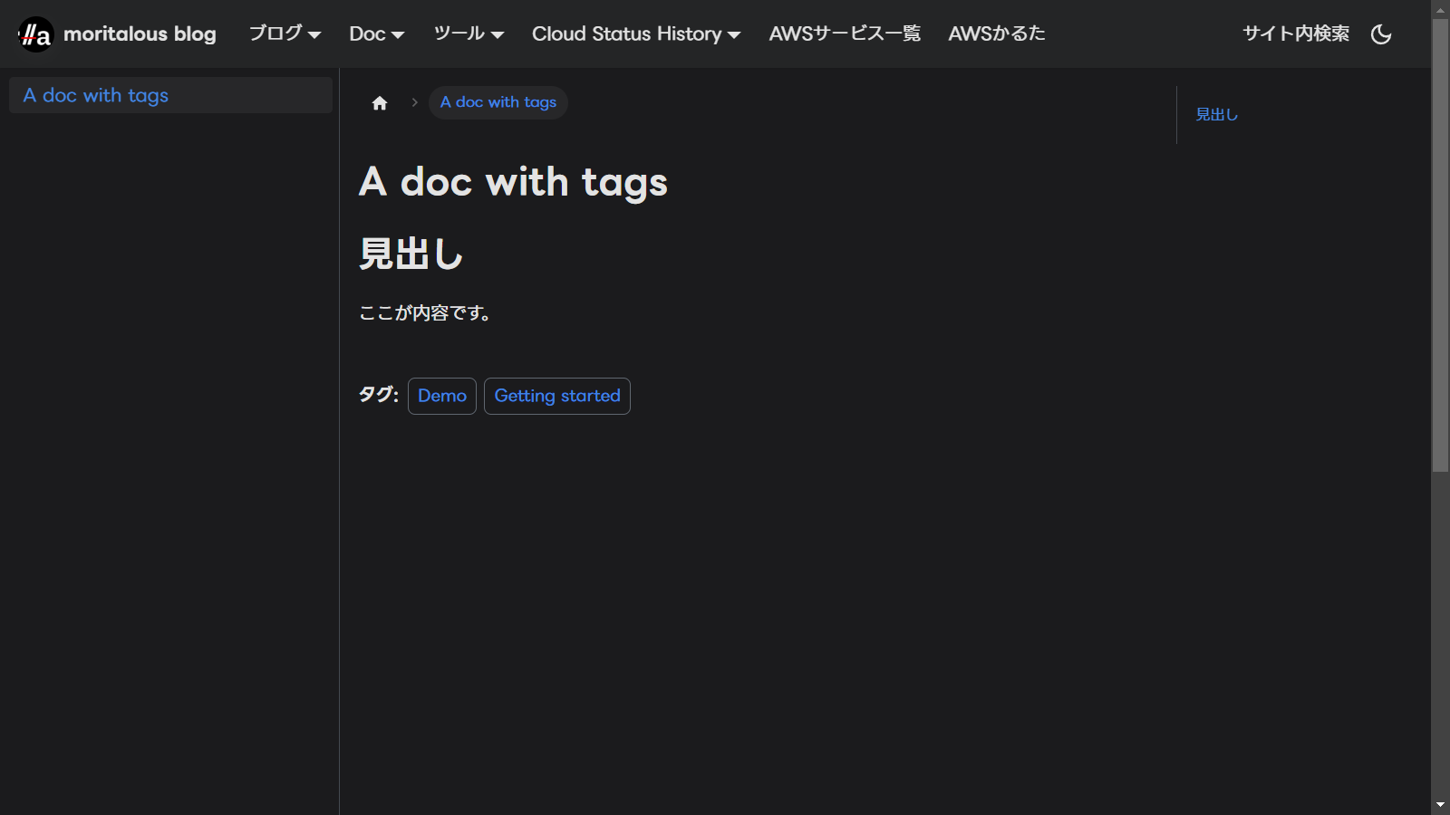Expand the ツール dropdown in navbar

(x=468, y=34)
